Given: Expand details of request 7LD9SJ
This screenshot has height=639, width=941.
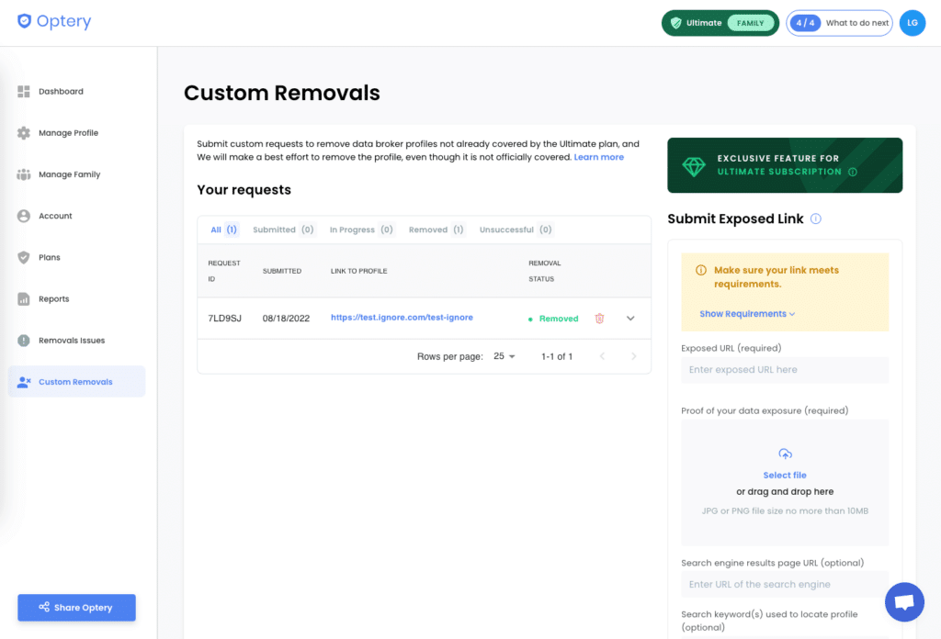Looking at the screenshot, I should tap(629, 317).
